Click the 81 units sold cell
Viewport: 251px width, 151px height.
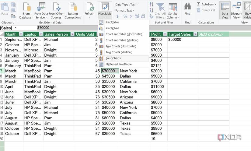point(88,118)
